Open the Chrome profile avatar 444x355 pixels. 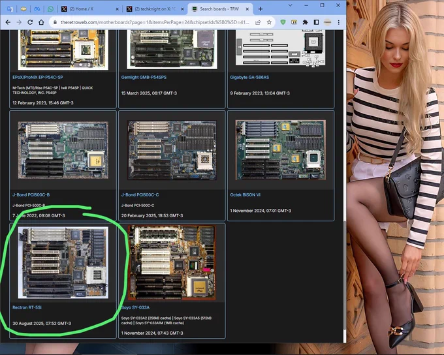coord(327,22)
